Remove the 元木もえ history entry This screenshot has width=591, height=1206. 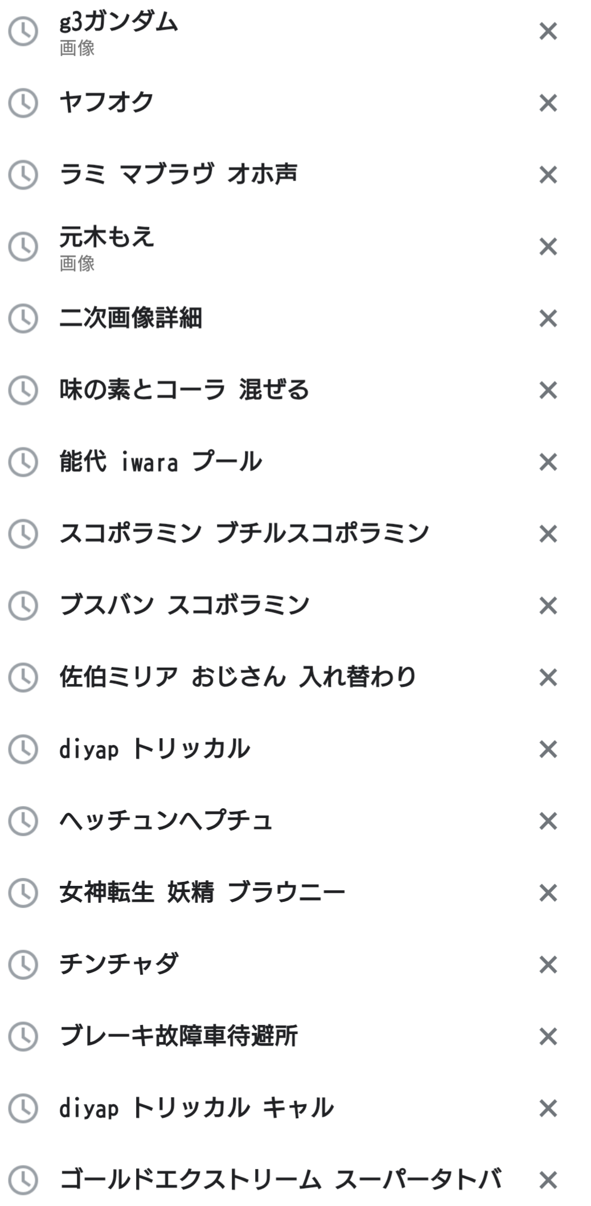click(x=548, y=247)
